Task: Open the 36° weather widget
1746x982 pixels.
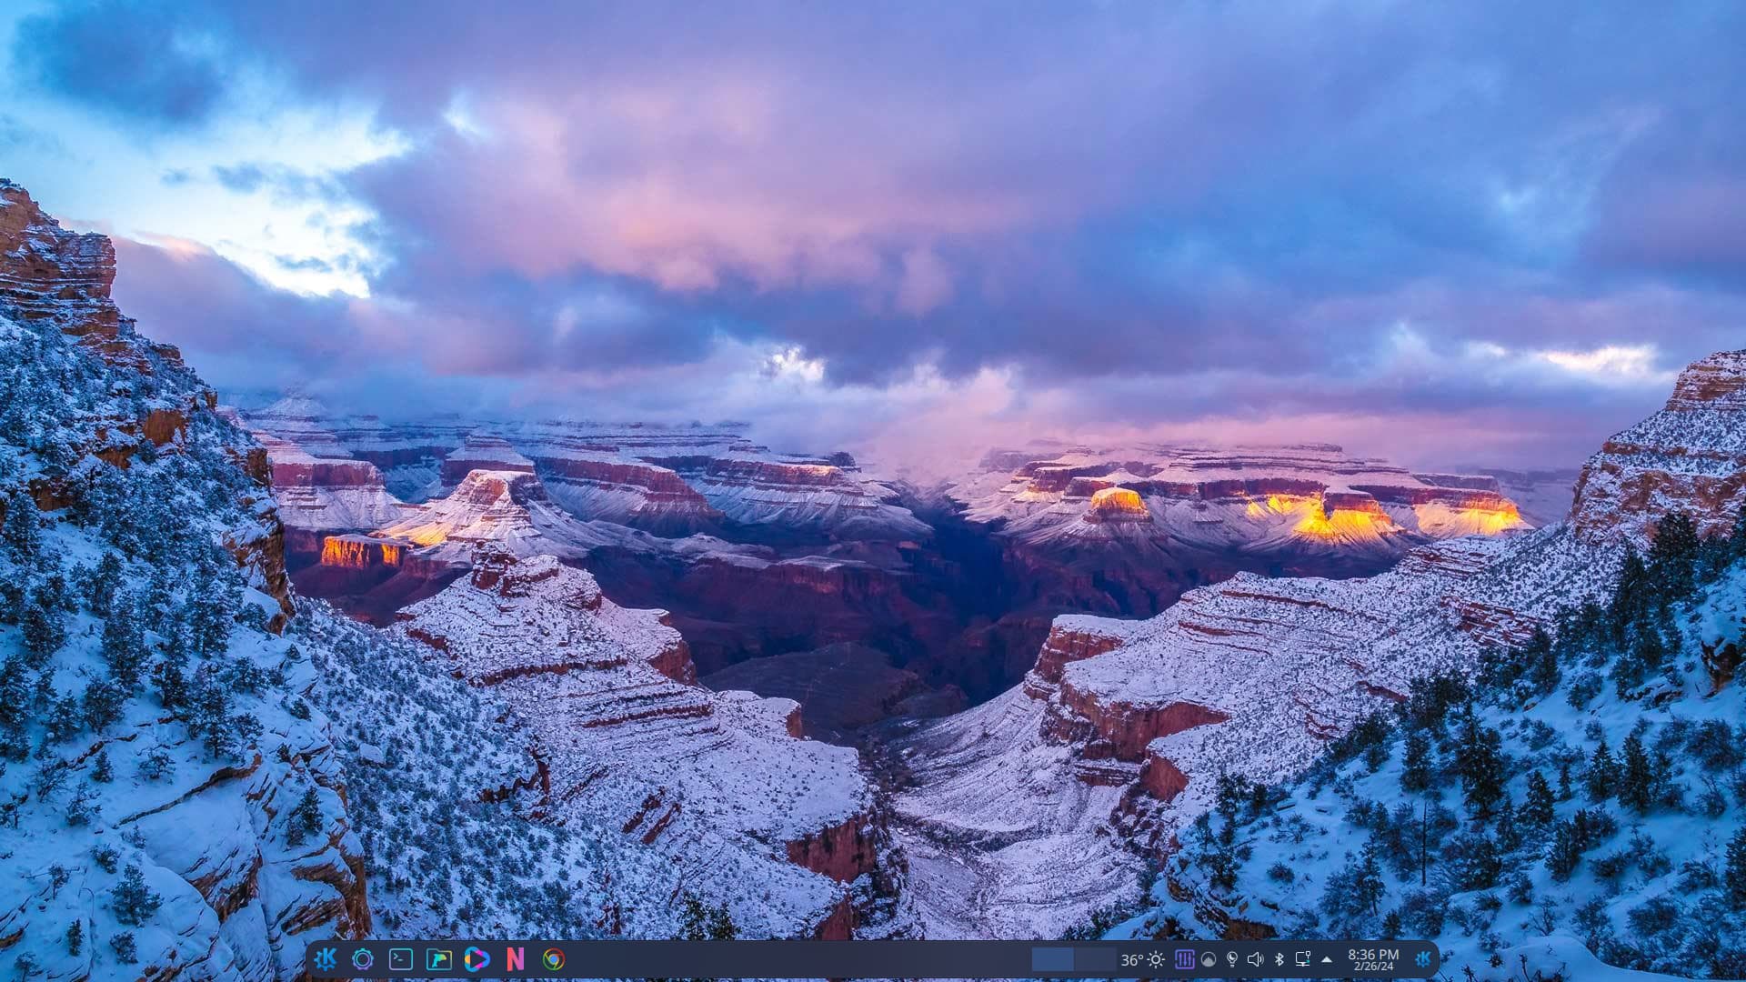Action: coord(1143,959)
